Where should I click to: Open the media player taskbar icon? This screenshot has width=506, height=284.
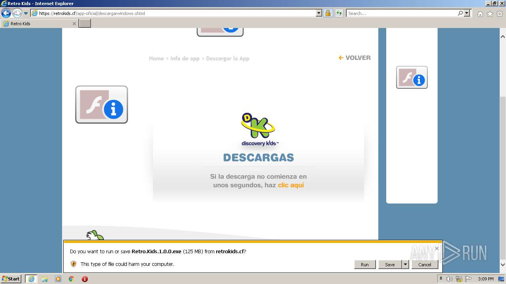coord(58,279)
